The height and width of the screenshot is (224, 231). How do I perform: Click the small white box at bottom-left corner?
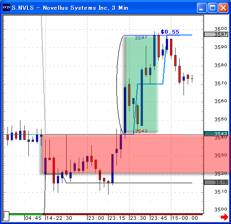6,216
